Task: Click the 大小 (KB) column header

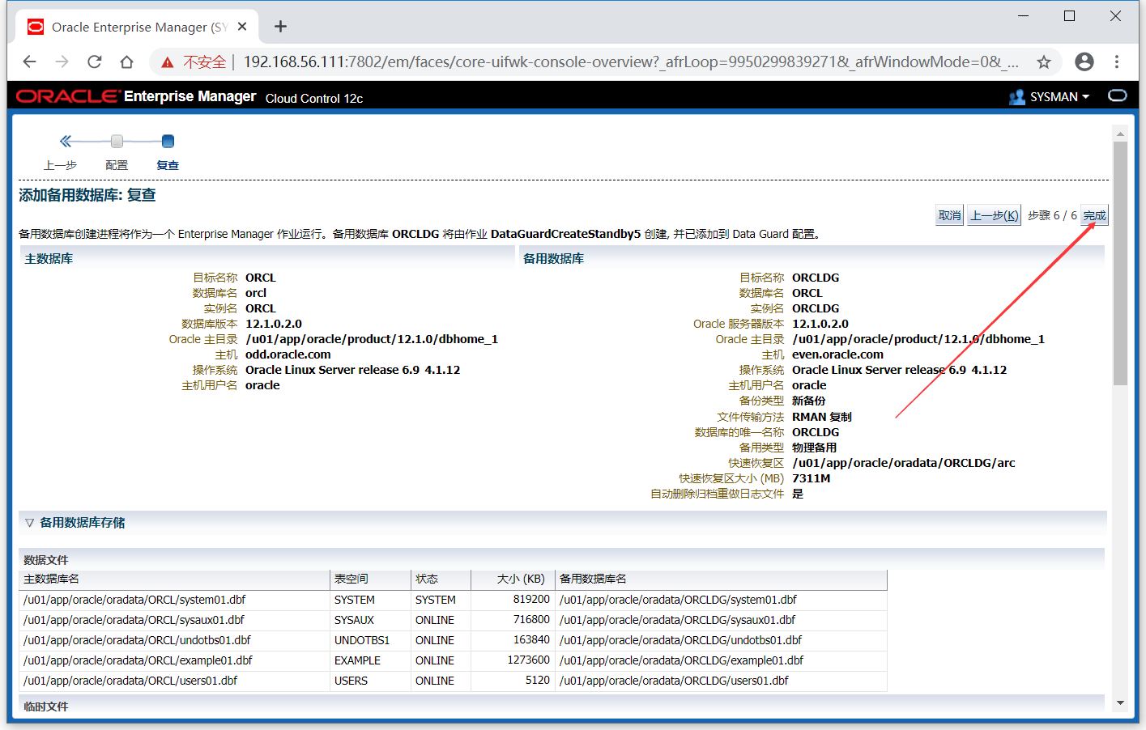Action: click(513, 579)
